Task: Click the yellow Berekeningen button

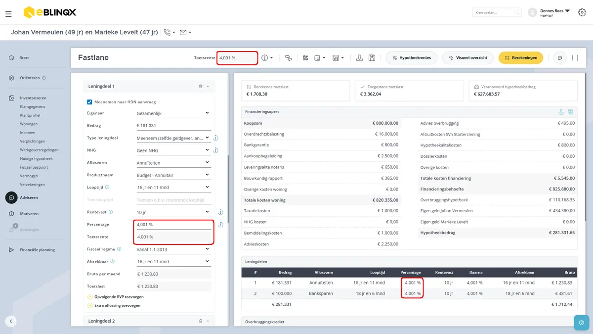Action: (x=521, y=58)
